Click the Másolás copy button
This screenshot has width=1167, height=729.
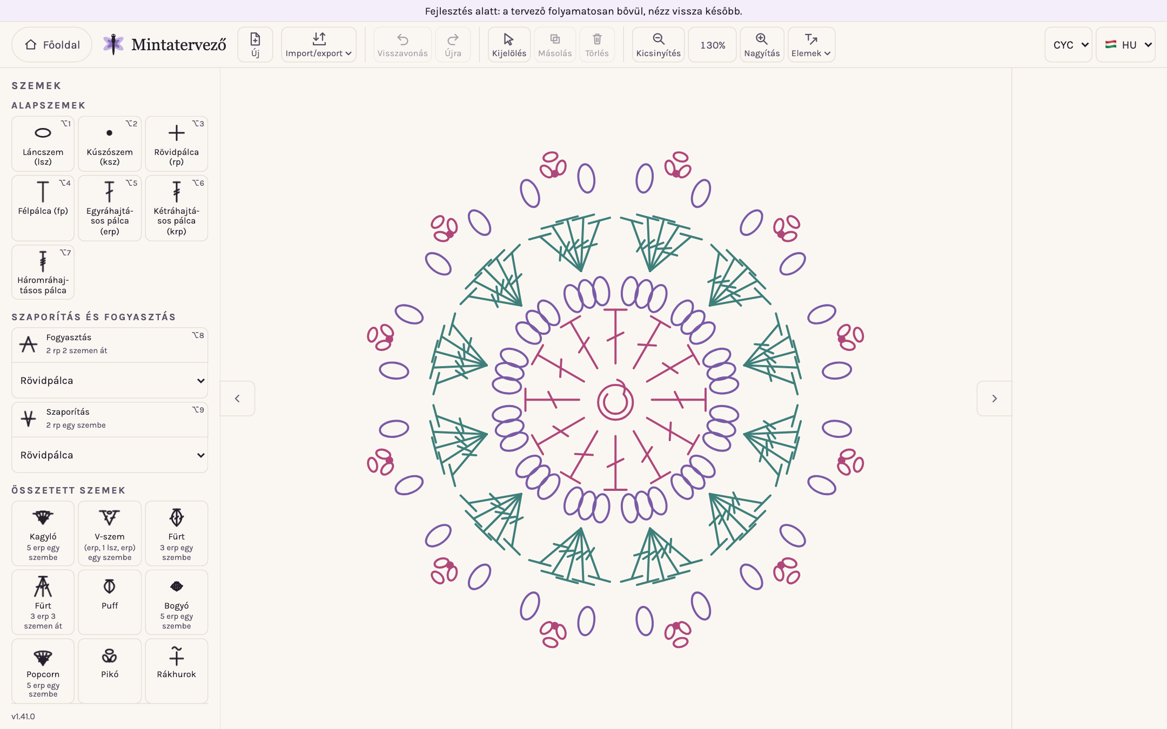click(555, 45)
